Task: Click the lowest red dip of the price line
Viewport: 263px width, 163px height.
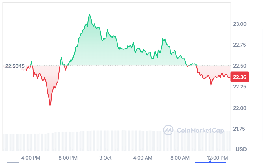Action: (x=50, y=105)
